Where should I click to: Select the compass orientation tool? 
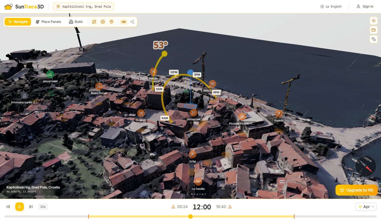click(103, 21)
